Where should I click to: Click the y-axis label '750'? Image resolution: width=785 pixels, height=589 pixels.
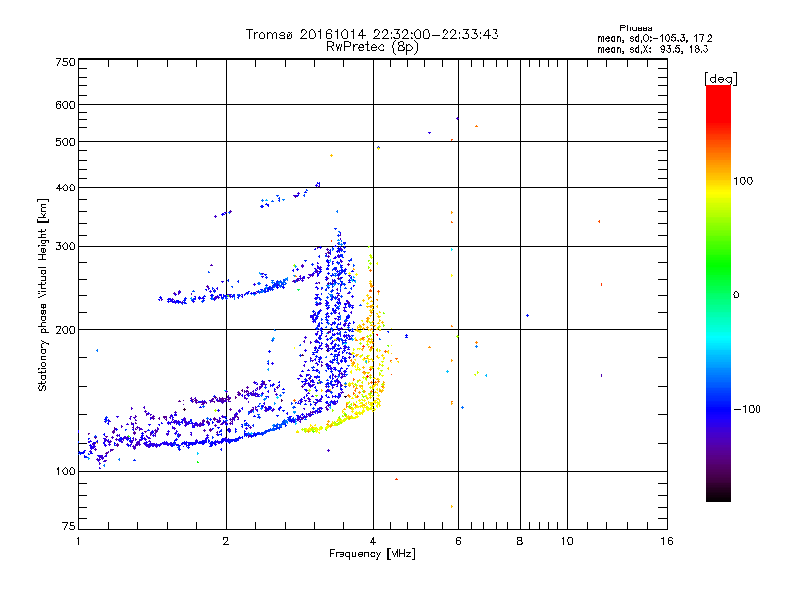pyautogui.click(x=65, y=62)
